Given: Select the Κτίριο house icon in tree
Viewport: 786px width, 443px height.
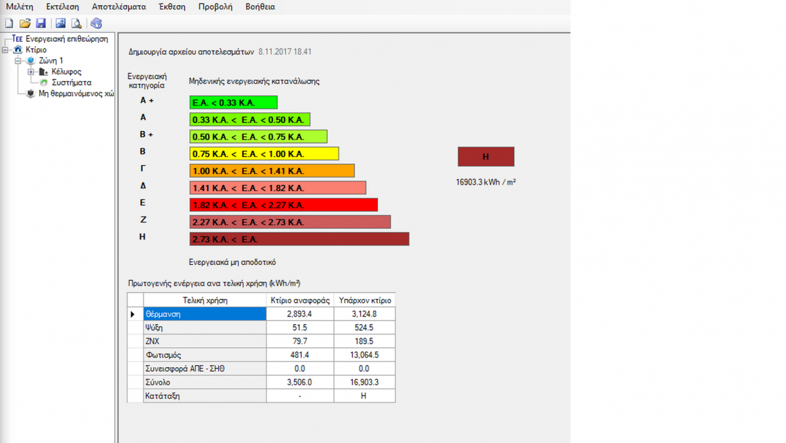Looking at the screenshot, I should tap(18, 50).
